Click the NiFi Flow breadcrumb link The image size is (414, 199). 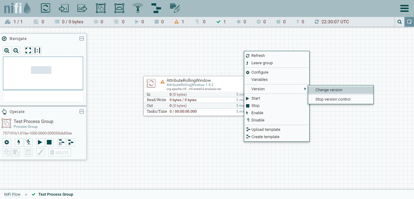coord(12,194)
